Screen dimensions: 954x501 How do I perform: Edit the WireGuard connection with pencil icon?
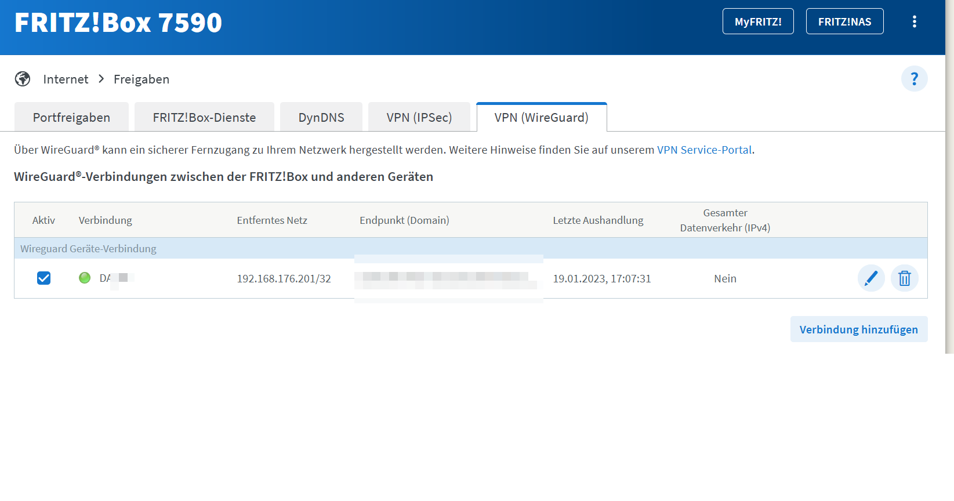[870, 278]
